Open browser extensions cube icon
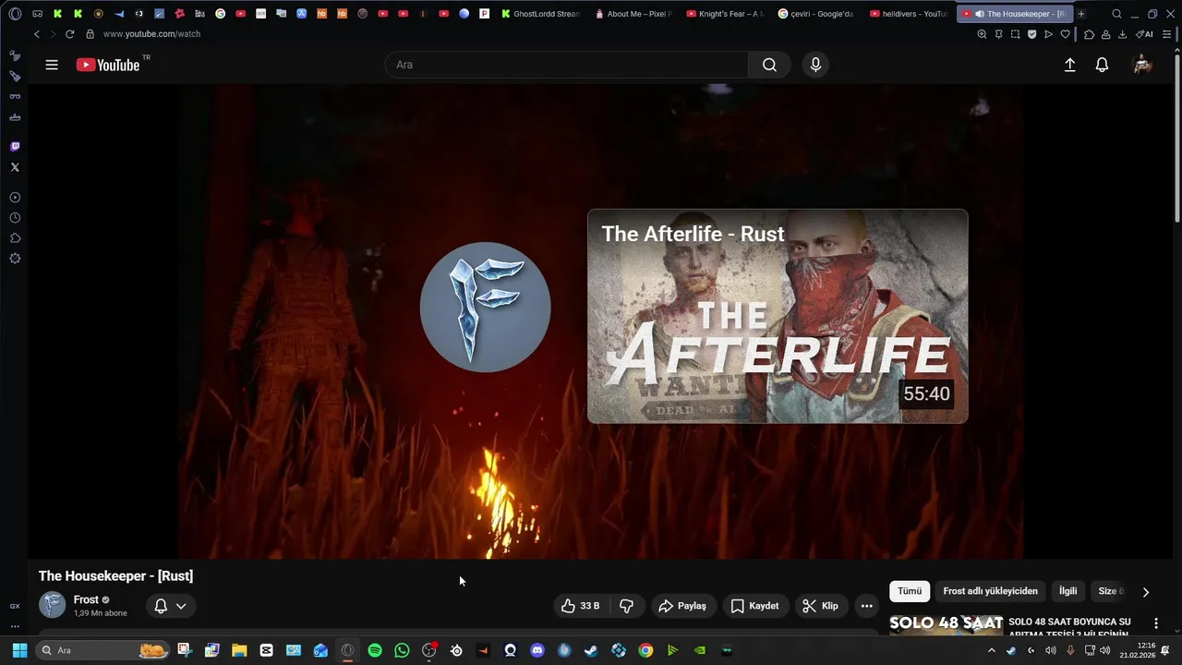The width and height of the screenshot is (1182, 665). 1089,34
